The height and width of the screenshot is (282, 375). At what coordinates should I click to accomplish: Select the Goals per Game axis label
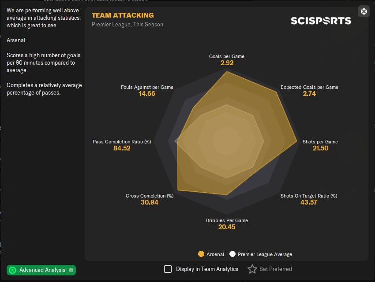(226, 56)
